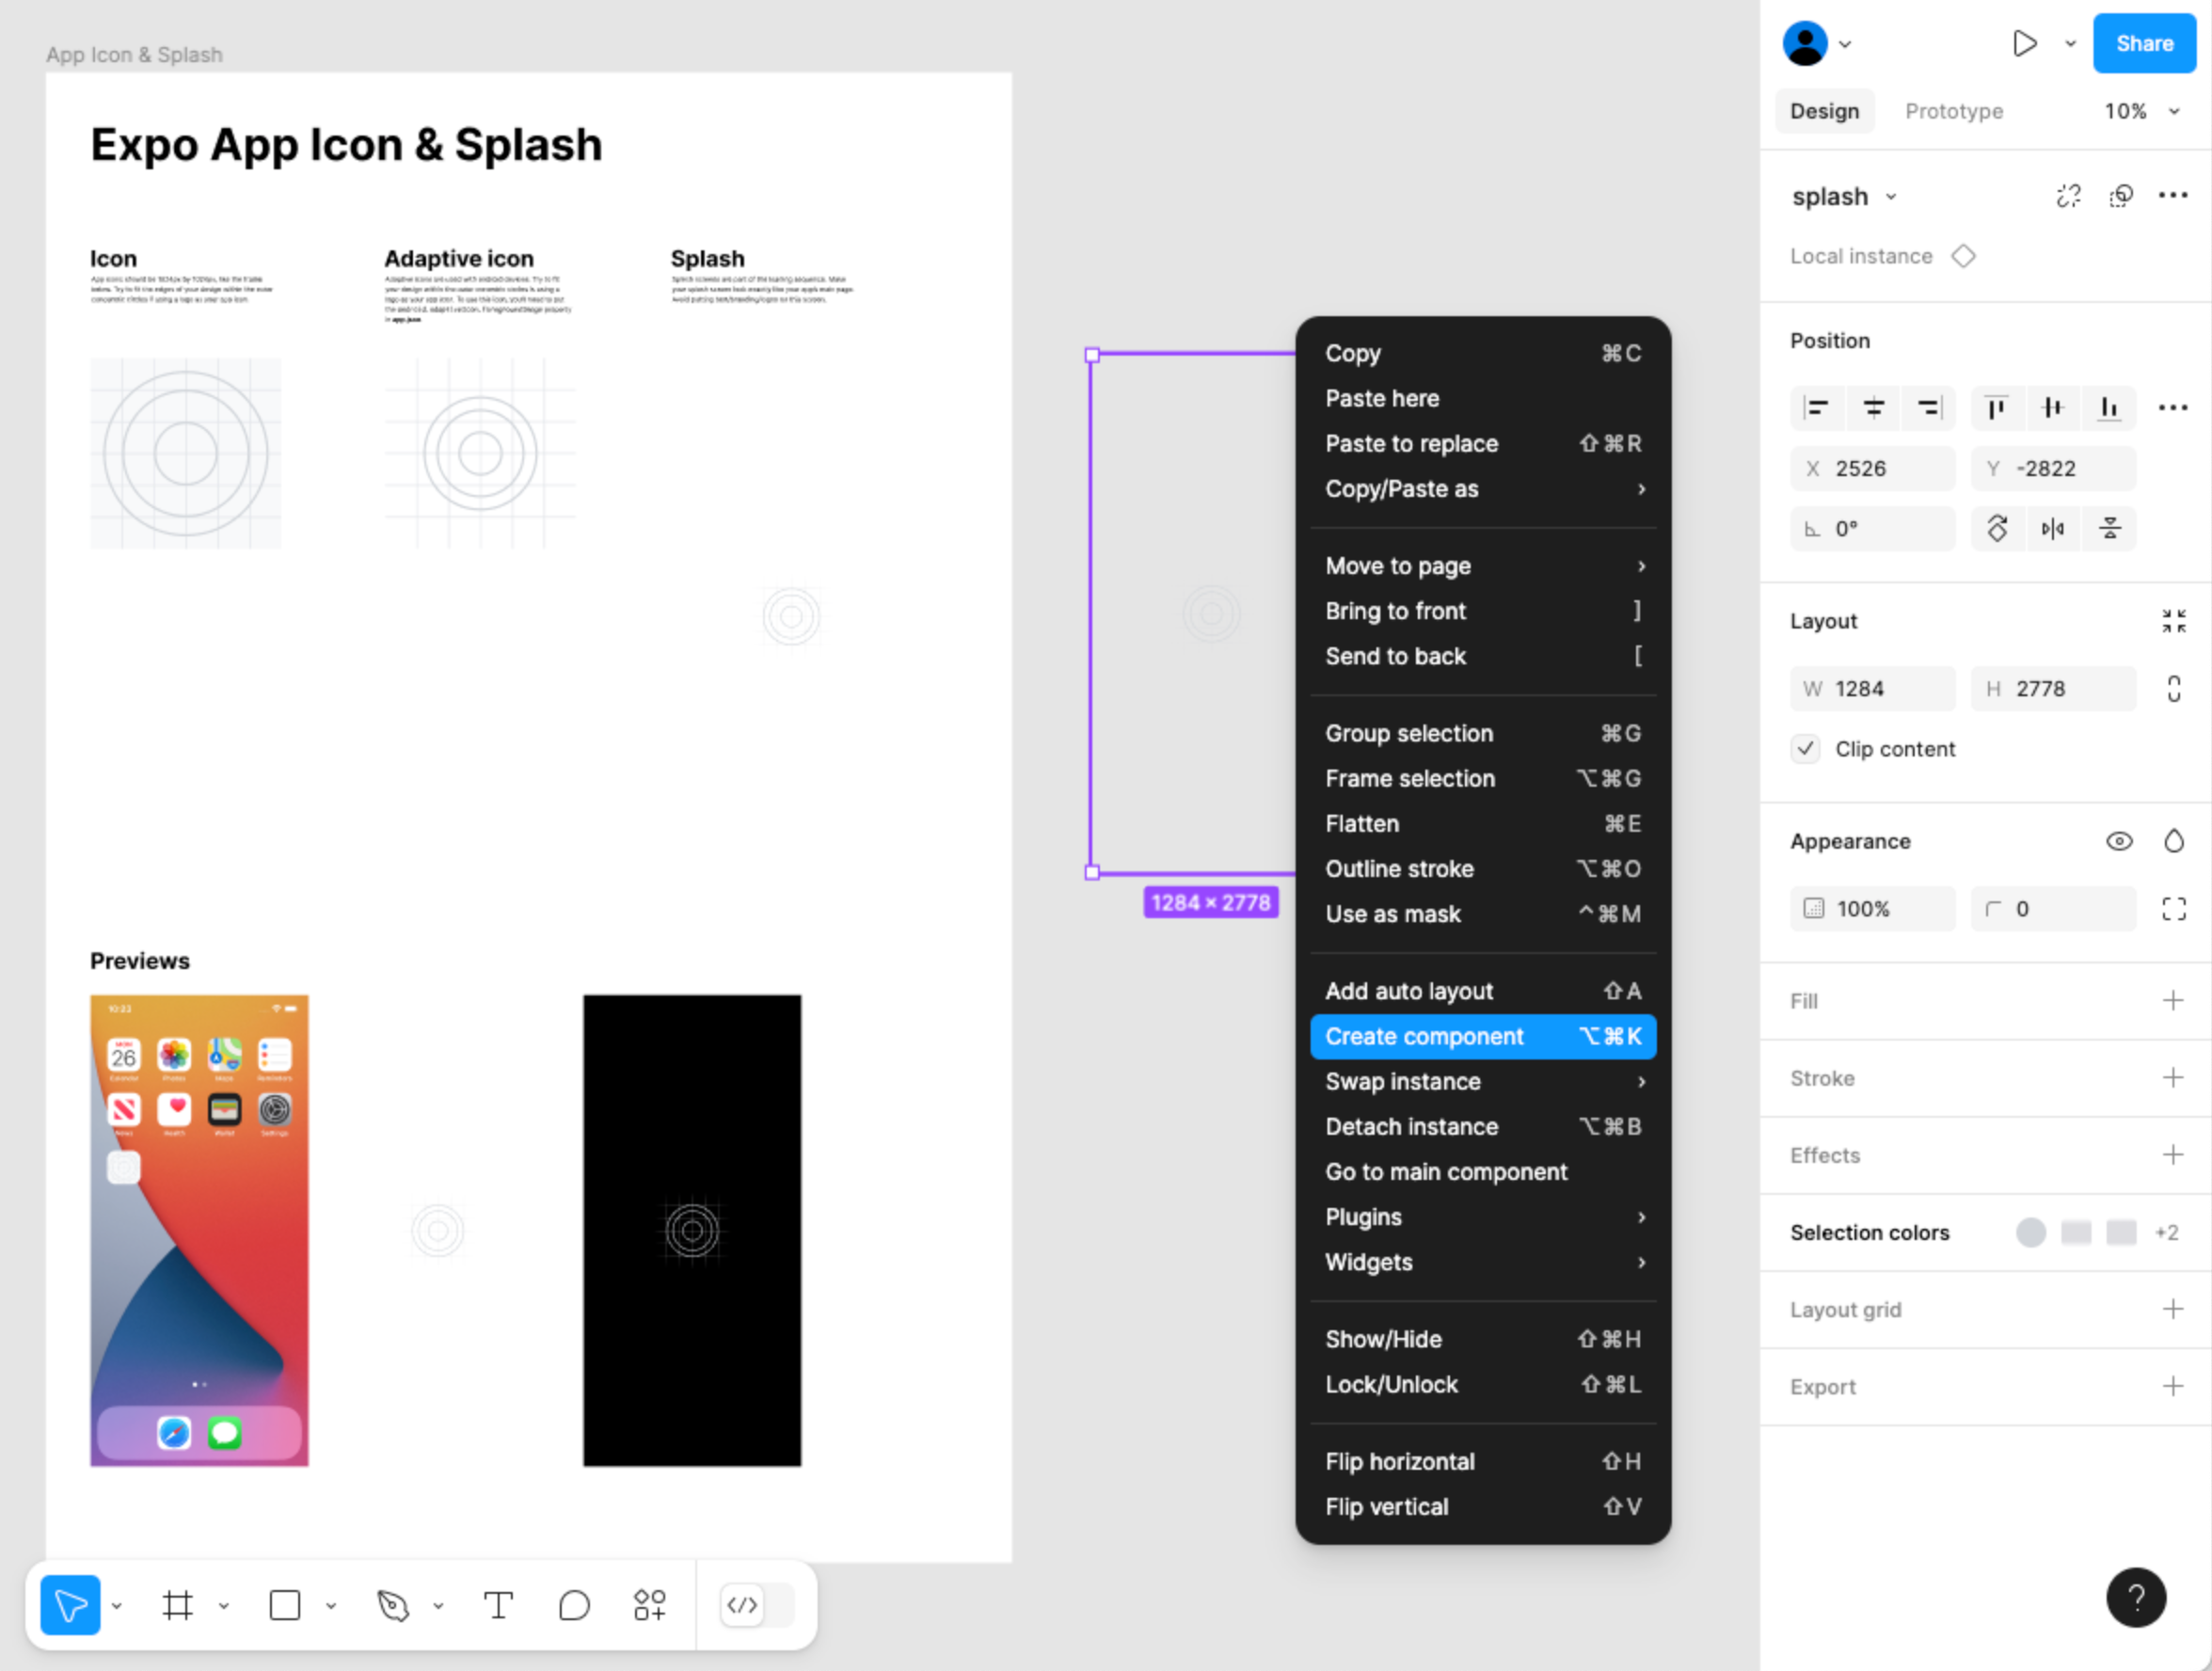Viewport: 2212px width, 1671px height.
Task: Open the help question mark button
Action: (x=2135, y=1597)
